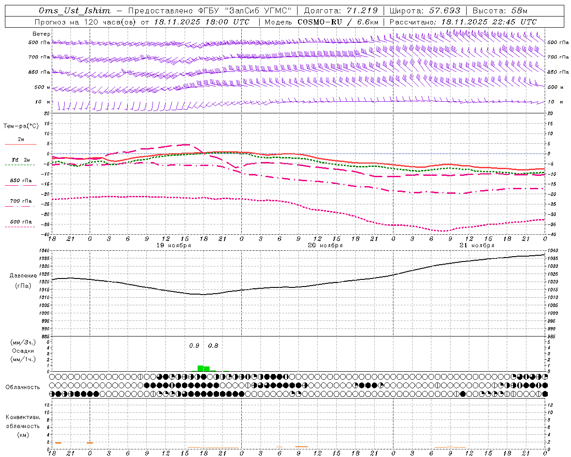The image size is (571, 457).
Task: Click the red 2м temperature legend line
Action: click(x=21, y=144)
